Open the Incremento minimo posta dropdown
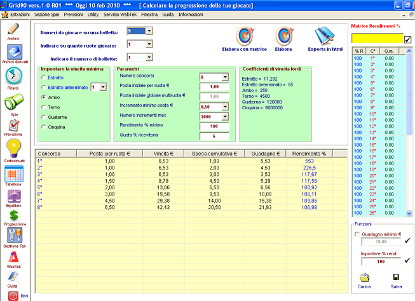 225,107
